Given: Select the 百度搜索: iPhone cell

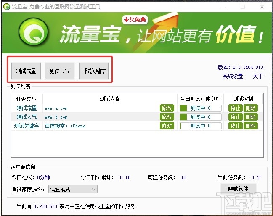Looking at the screenshot, I should [65, 126].
